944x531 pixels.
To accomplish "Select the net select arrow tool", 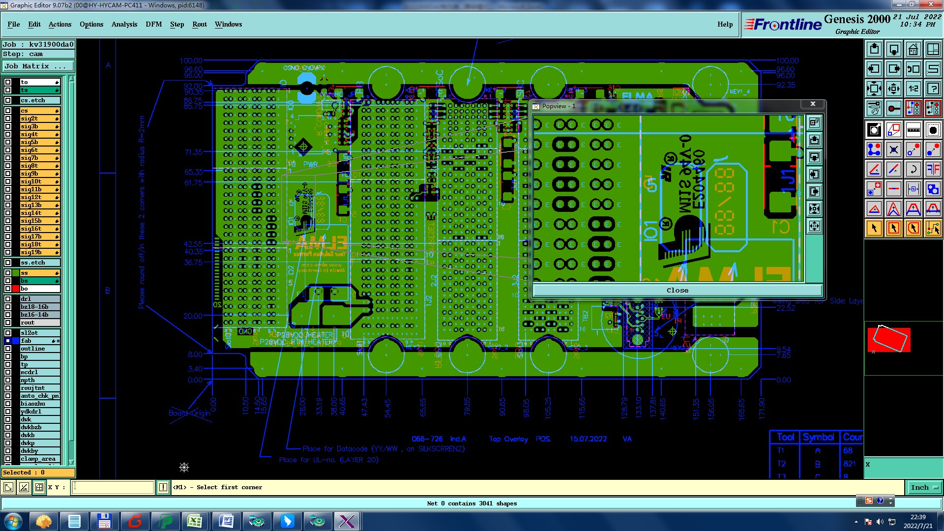I will 933,228.
